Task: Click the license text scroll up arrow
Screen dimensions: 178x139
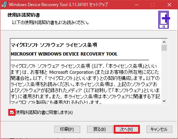Action: pos(164,42)
